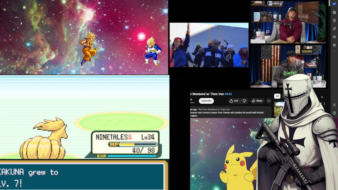Open recommended video's three-dot options menu
Screen dimensions: 338x190
tap(324, 104)
